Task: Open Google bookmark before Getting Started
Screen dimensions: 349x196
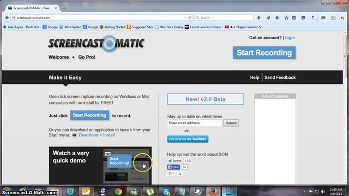Action: click(91, 27)
